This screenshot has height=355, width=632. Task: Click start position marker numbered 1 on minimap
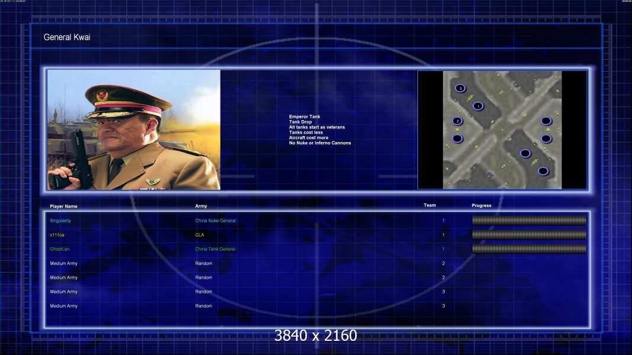[478, 106]
